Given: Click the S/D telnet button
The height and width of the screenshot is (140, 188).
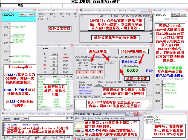Looking at the screenshot, I should click(29, 138).
